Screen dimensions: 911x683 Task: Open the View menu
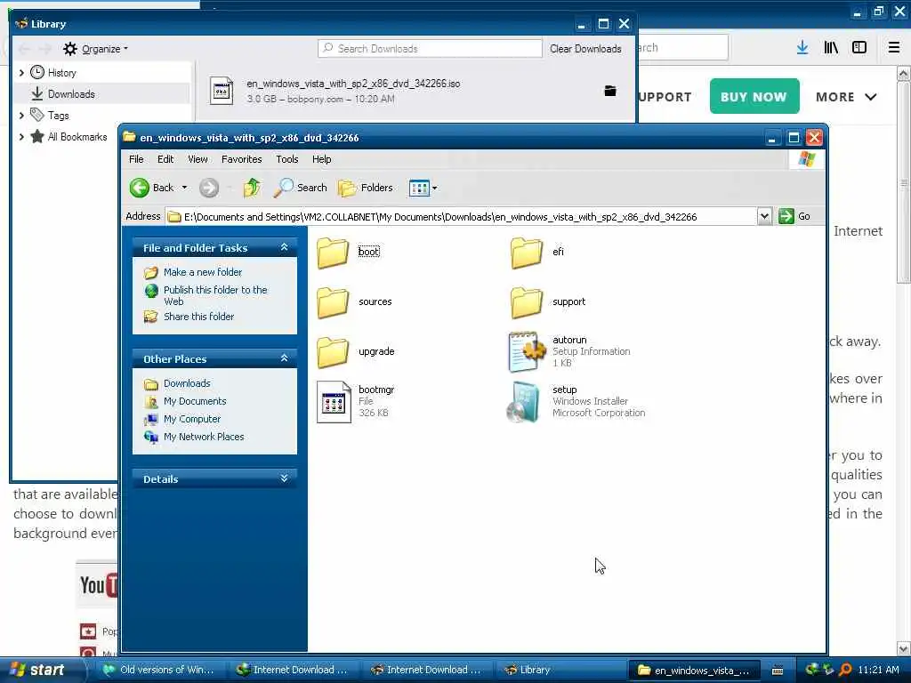198,159
